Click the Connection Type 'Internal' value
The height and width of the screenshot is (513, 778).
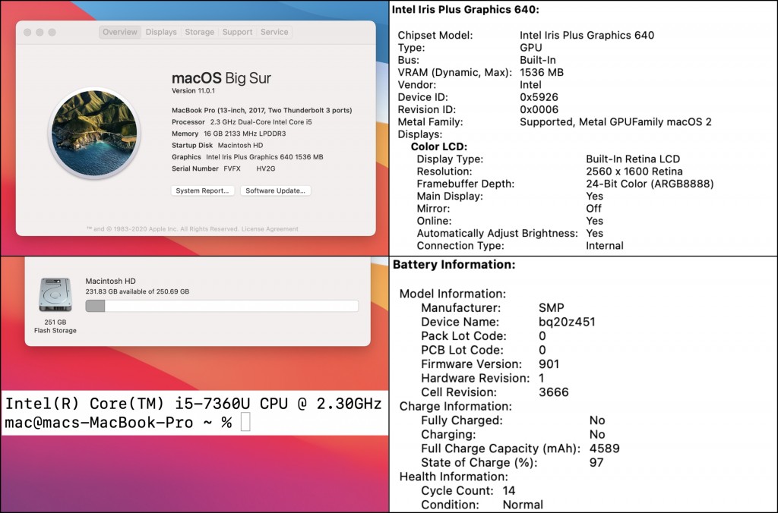click(x=604, y=246)
